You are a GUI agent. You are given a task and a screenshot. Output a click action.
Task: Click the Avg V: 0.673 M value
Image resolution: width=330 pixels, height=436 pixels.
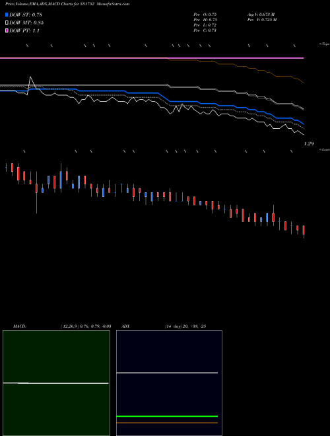[x=261, y=15]
